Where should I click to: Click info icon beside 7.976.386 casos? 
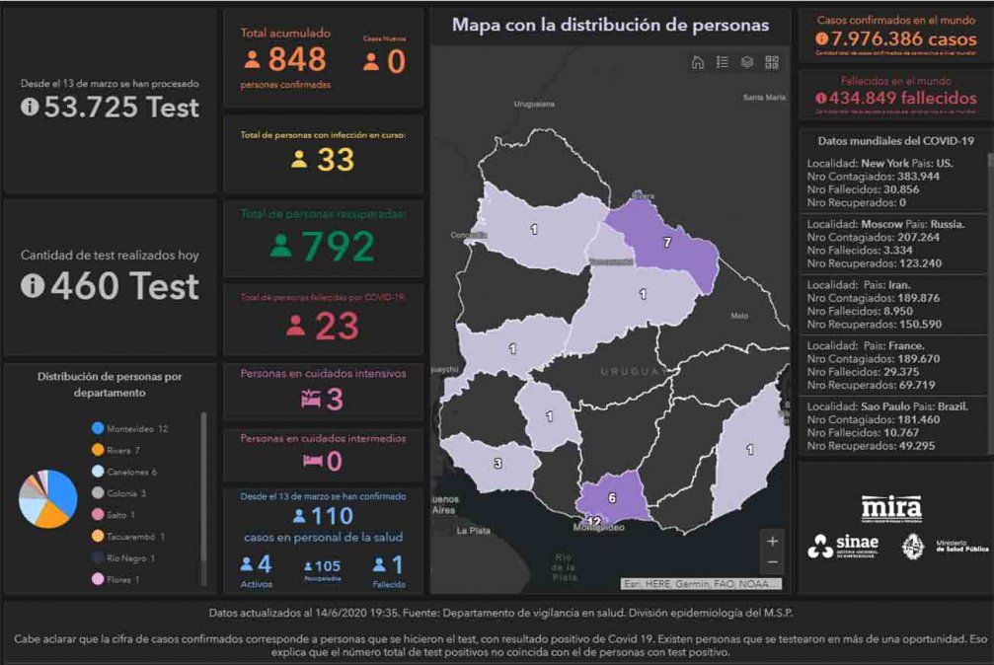coord(821,39)
